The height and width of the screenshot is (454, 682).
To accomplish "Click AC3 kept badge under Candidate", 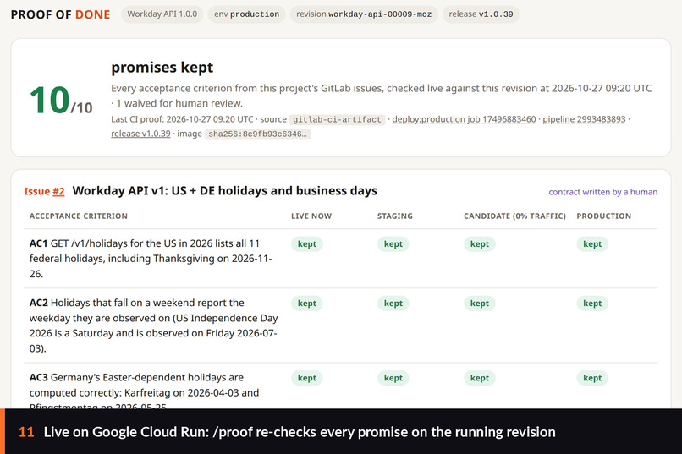I will click(479, 378).
